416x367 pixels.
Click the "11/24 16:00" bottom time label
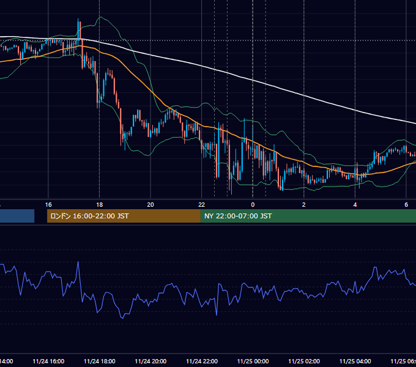pos(48,361)
